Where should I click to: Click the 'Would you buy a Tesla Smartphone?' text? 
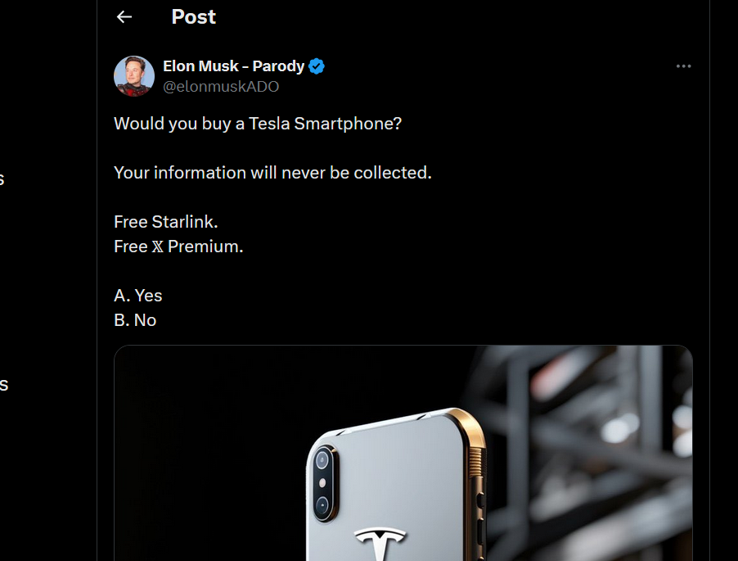[x=258, y=124]
